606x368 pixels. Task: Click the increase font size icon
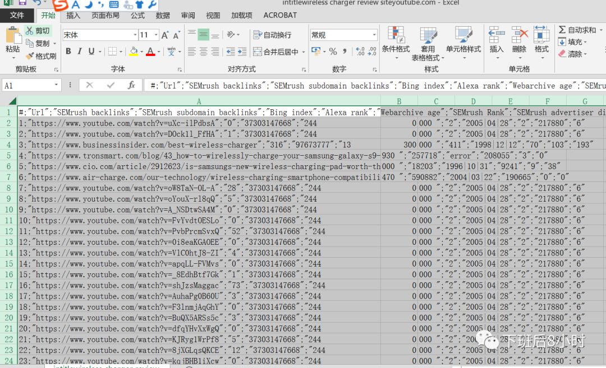(165, 35)
